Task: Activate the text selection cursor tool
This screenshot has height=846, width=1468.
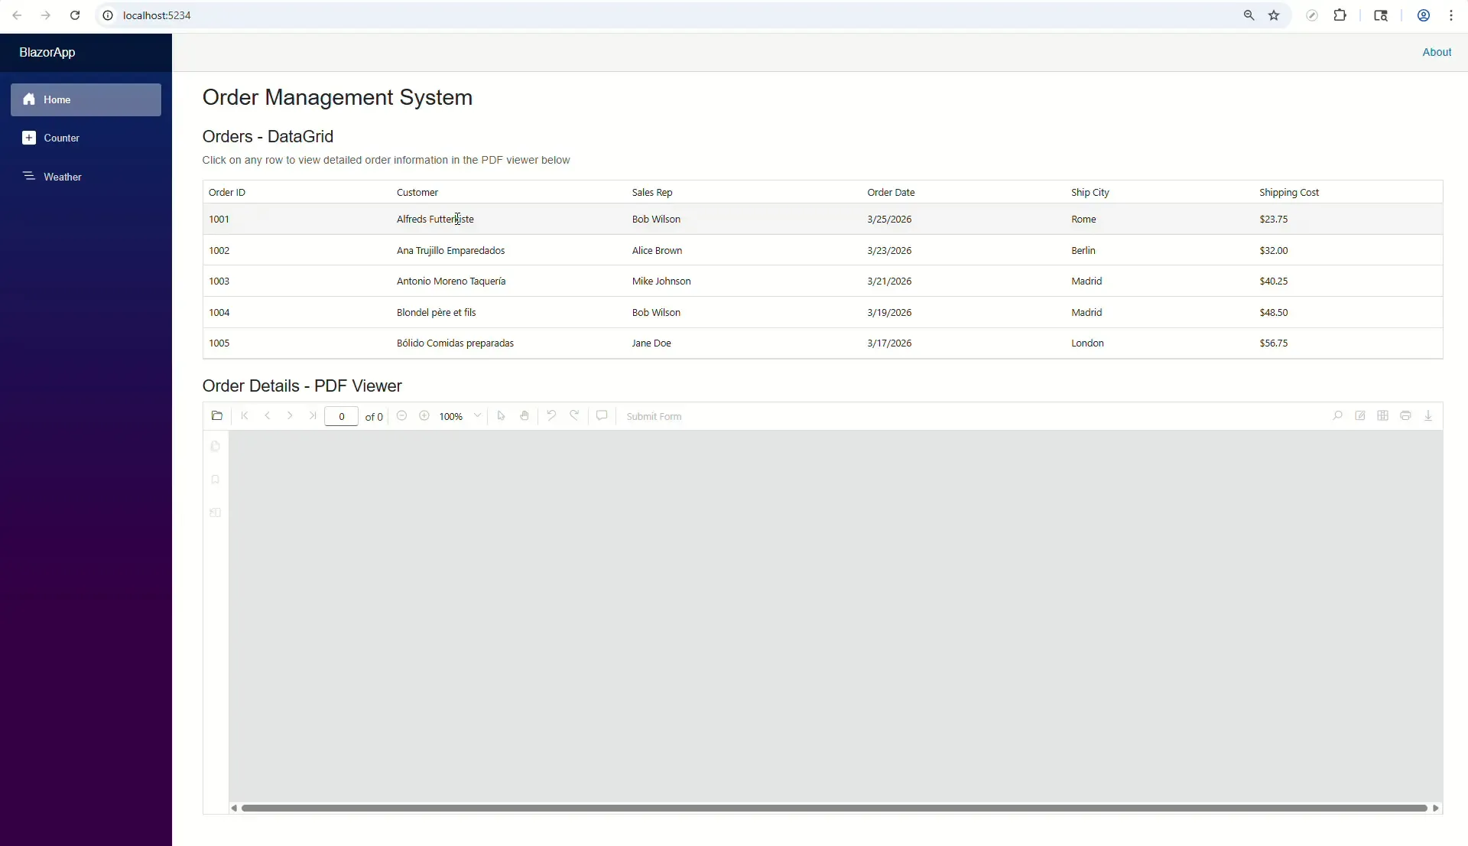Action: coord(502,416)
